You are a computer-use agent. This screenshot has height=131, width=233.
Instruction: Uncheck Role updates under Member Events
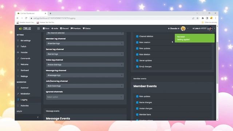point(137,96)
